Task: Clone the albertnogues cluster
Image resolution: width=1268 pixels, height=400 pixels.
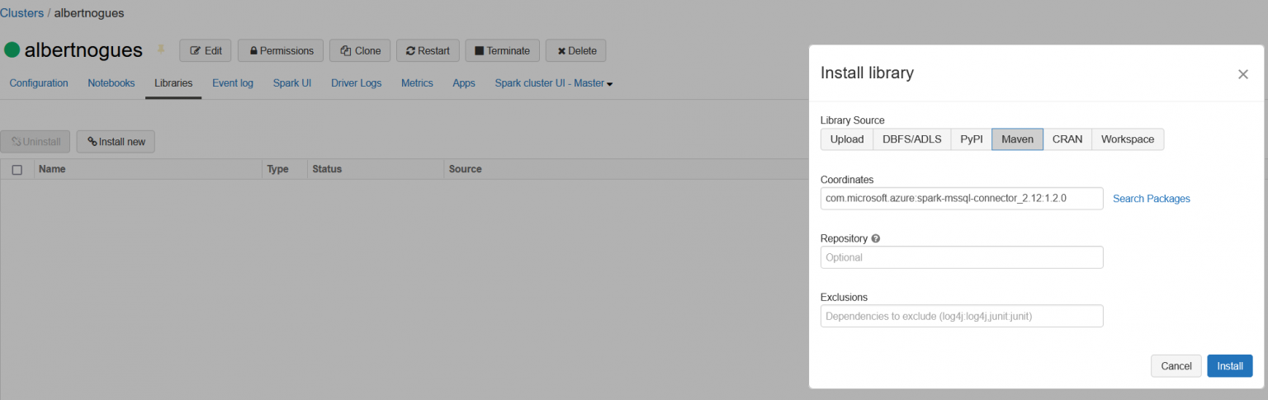Action: pyautogui.click(x=360, y=50)
